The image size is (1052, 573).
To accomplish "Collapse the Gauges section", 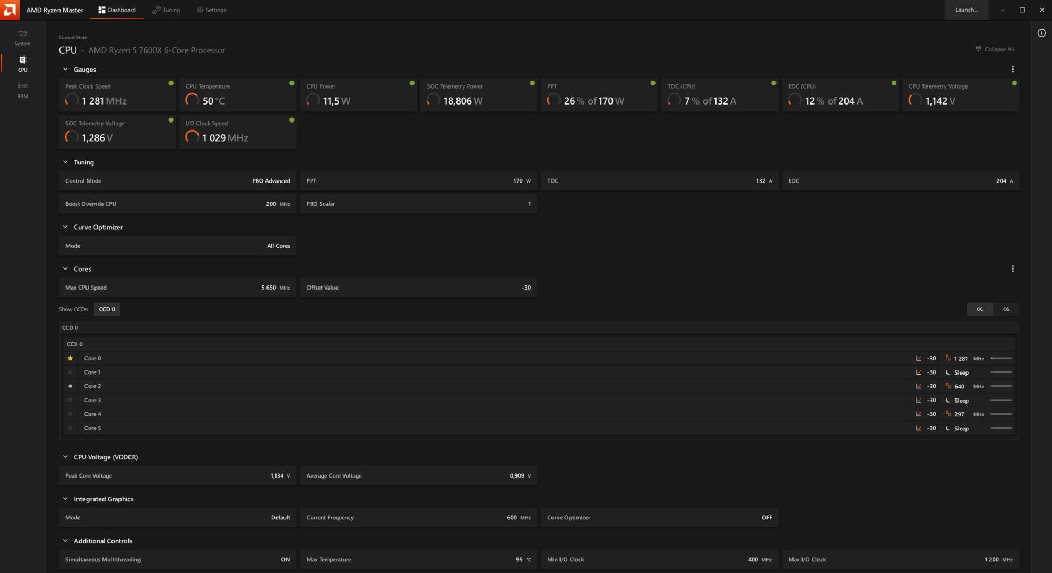I will coord(65,69).
